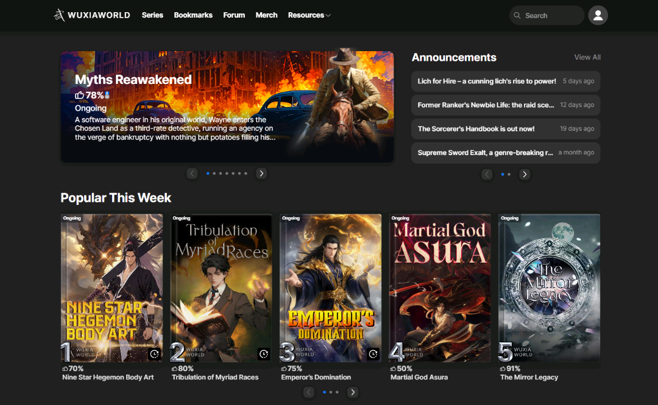Select second dot in Popular This Week pagination

[x=330, y=392]
